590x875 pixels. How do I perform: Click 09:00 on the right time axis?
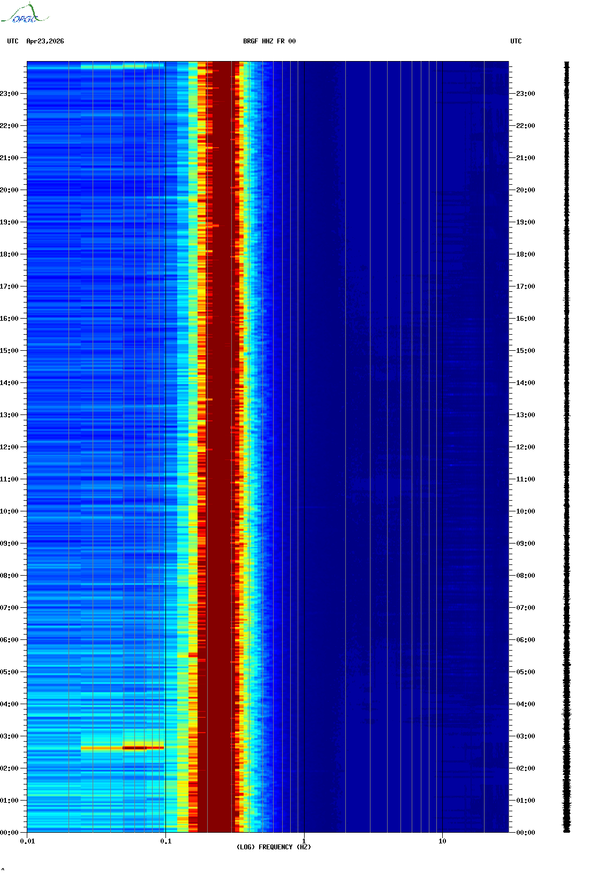click(x=526, y=544)
